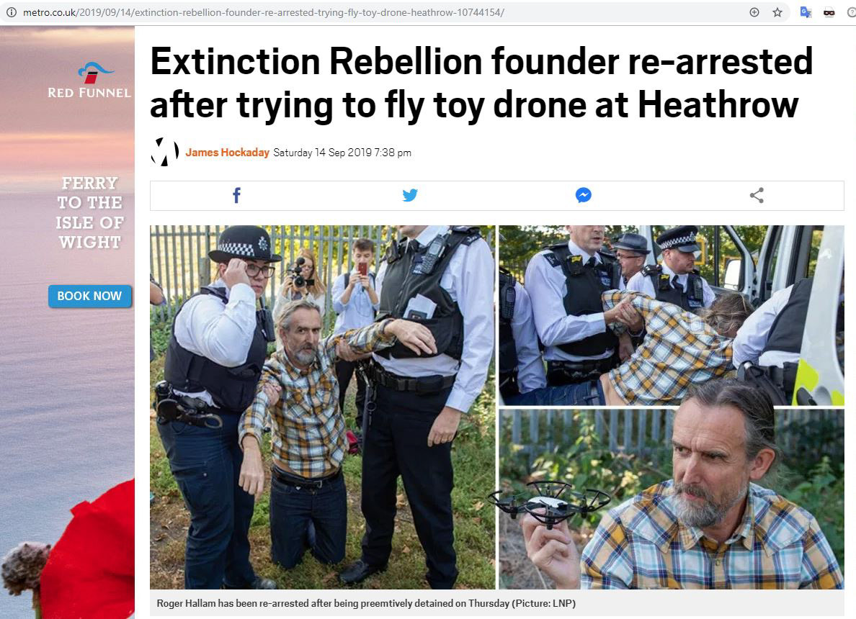Click the Red Funnel logo in the ad
Viewport: 856px width, 619px height.
[x=89, y=80]
